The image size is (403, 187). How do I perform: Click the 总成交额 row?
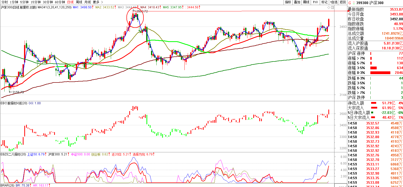375,34
